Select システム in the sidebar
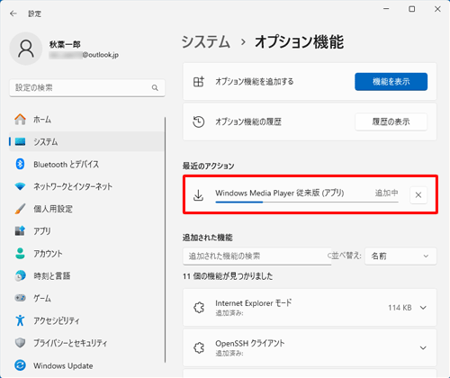The image size is (450, 378). [86, 141]
